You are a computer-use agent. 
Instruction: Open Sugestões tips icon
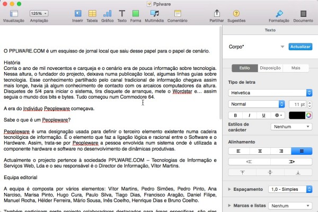pyautogui.click(x=236, y=14)
